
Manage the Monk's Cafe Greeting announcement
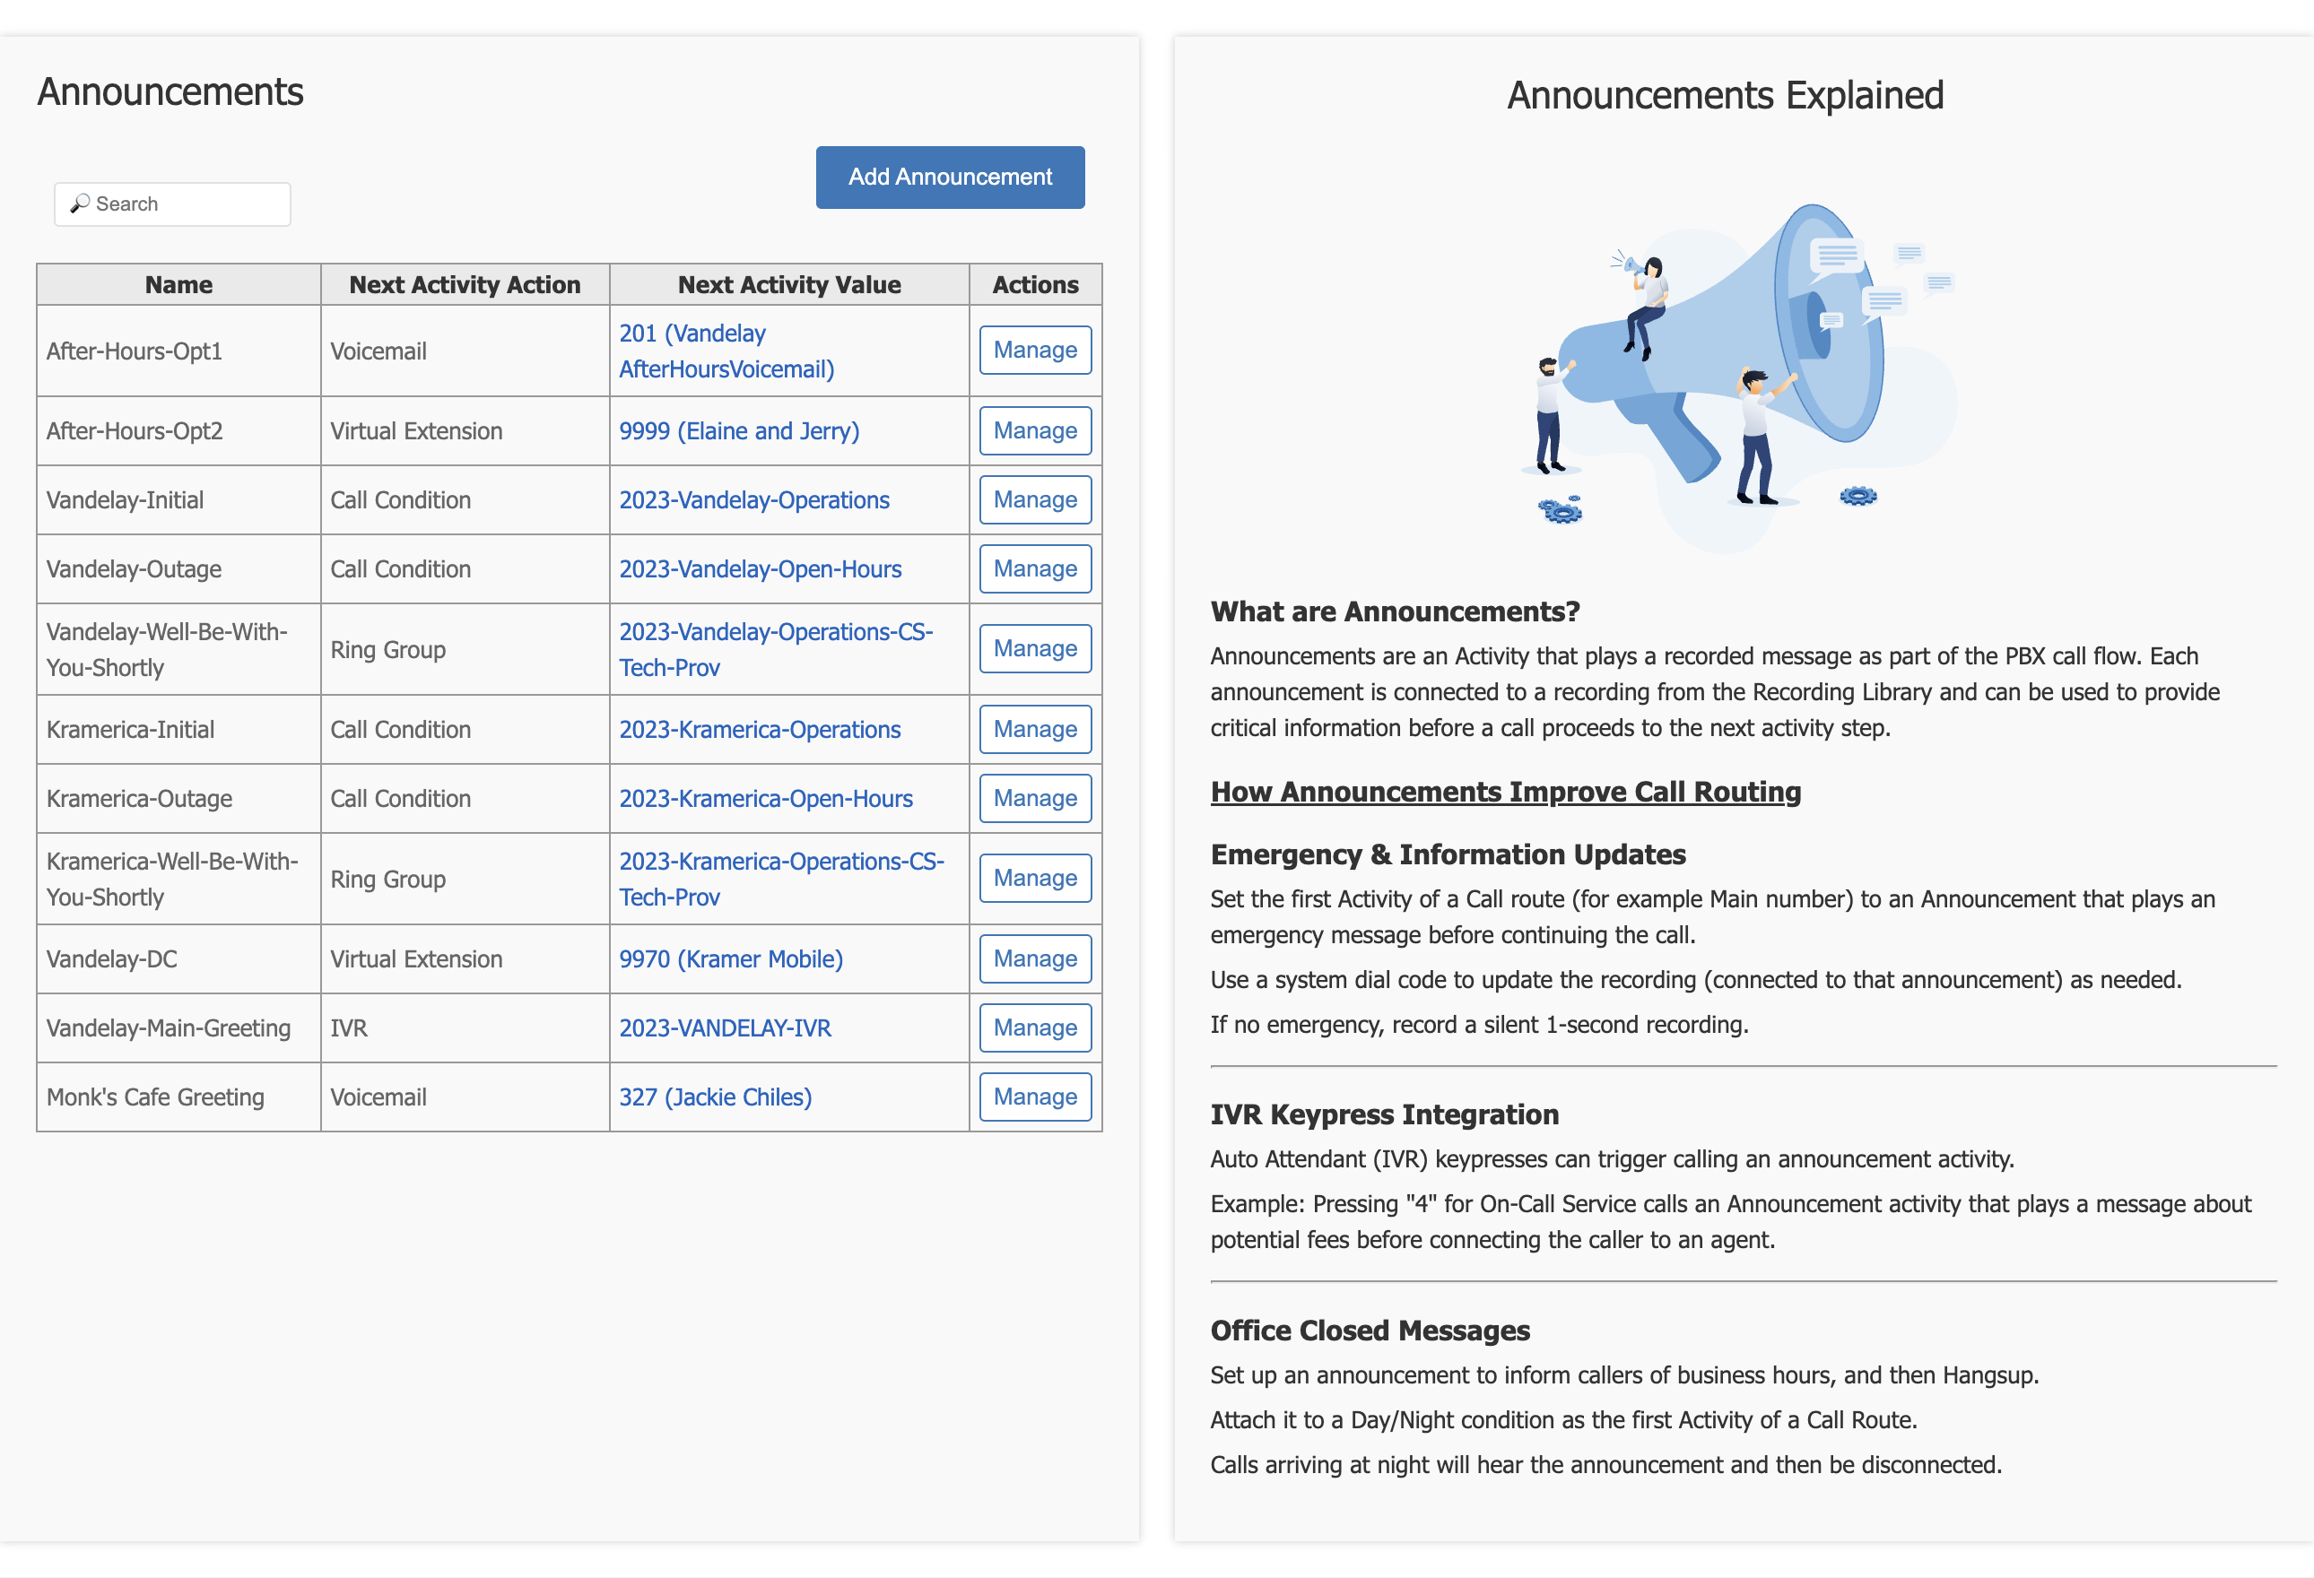(1034, 1097)
